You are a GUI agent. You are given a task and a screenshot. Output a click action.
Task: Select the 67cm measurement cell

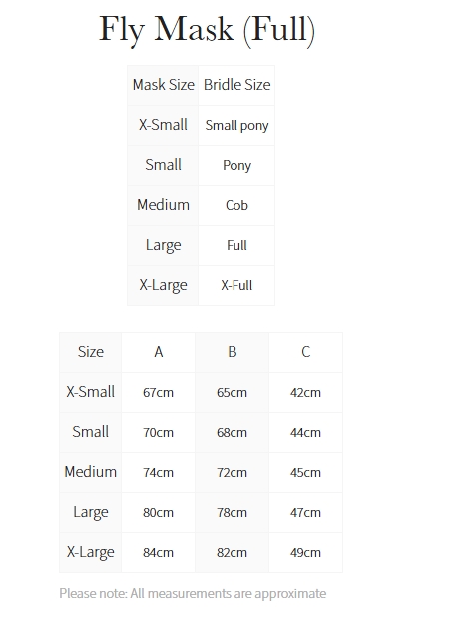coord(159,392)
